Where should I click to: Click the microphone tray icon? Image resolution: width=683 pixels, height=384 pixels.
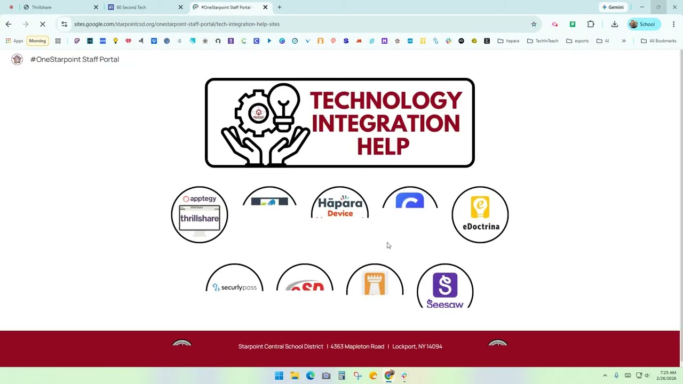click(x=616, y=375)
